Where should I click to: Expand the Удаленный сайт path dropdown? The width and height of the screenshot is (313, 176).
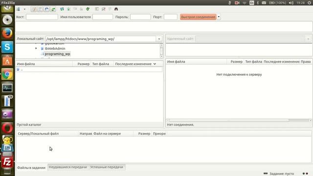pos(308,39)
